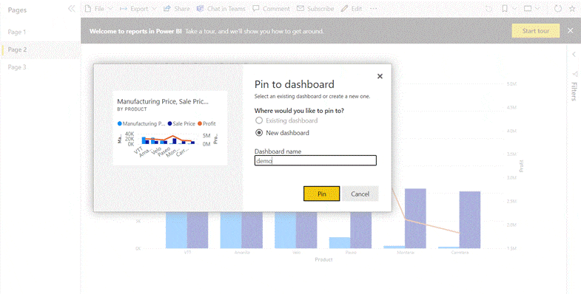Click the Pin button

(322, 194)
